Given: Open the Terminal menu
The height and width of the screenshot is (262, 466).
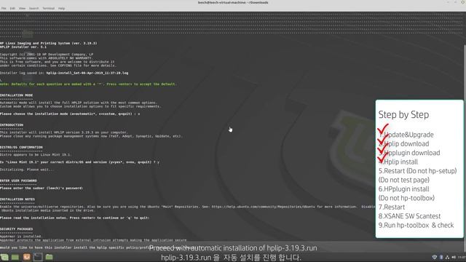Looking at the screenshot, I should click(x=49, y=8).
